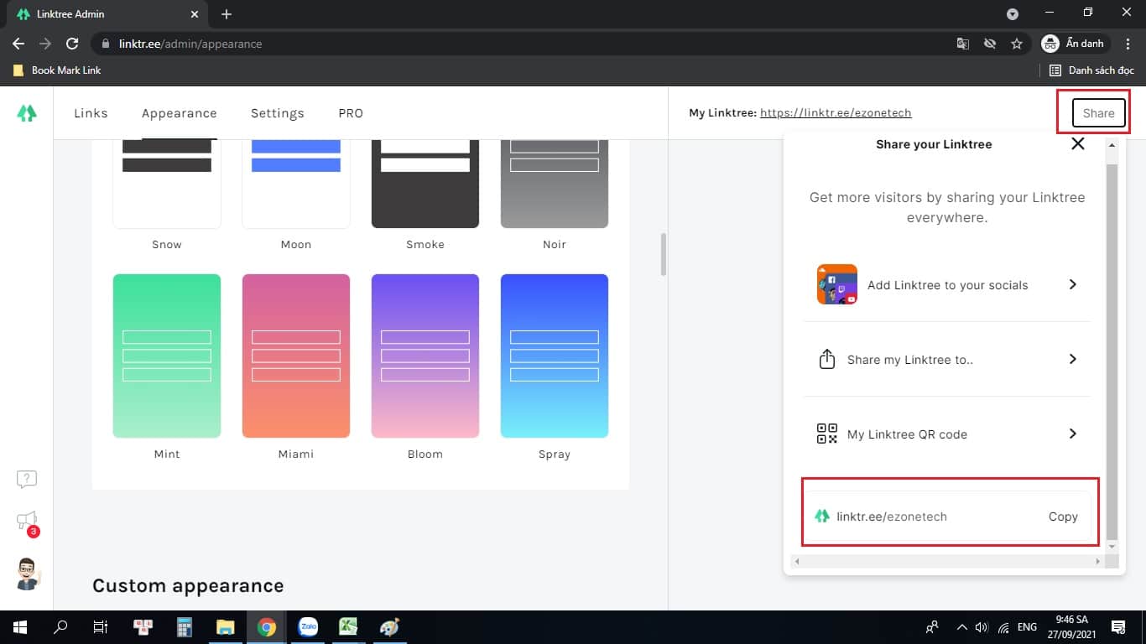Viewport: 1146px width, 644px height.
Task: Select the Noir theme
Action: [555, 184]
